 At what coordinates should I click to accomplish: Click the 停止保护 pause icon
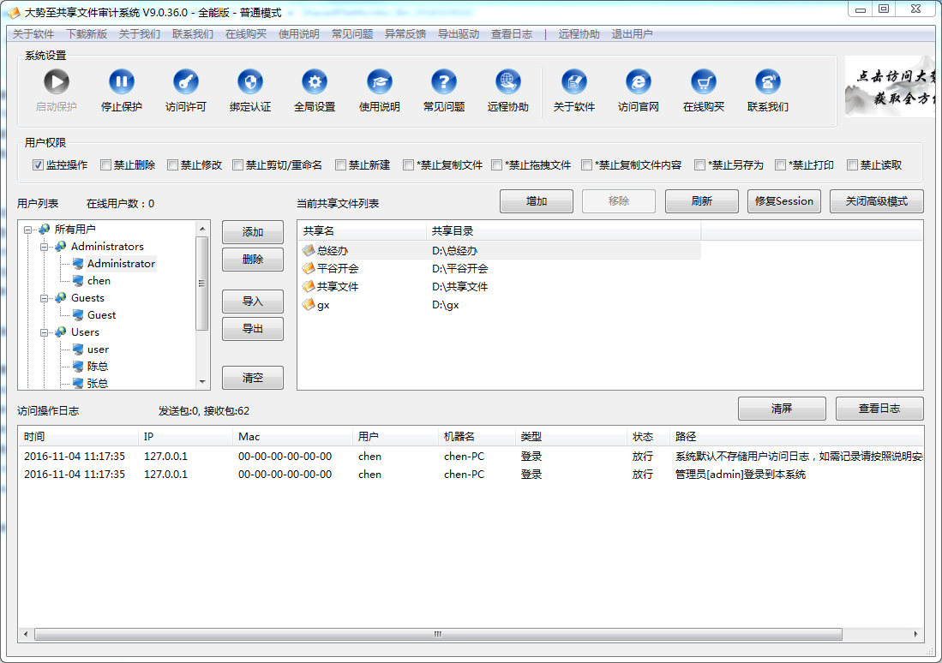pos(122,82)
